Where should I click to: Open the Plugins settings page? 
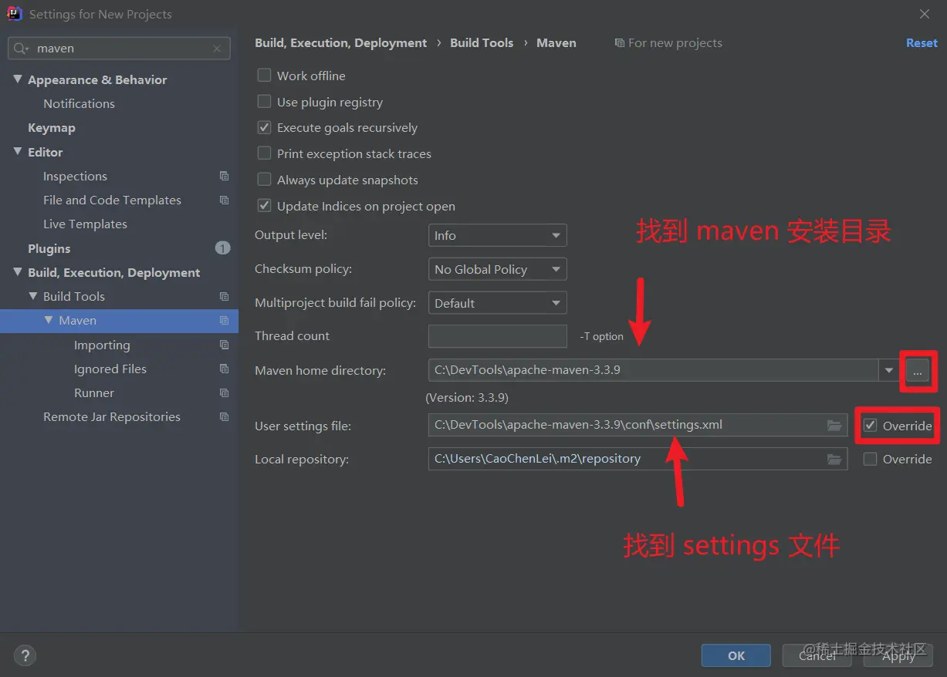(49, 248)
